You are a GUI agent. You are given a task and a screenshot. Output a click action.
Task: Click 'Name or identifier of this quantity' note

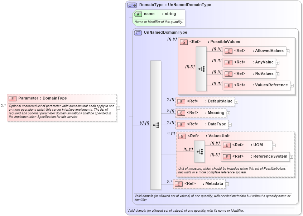158,22
